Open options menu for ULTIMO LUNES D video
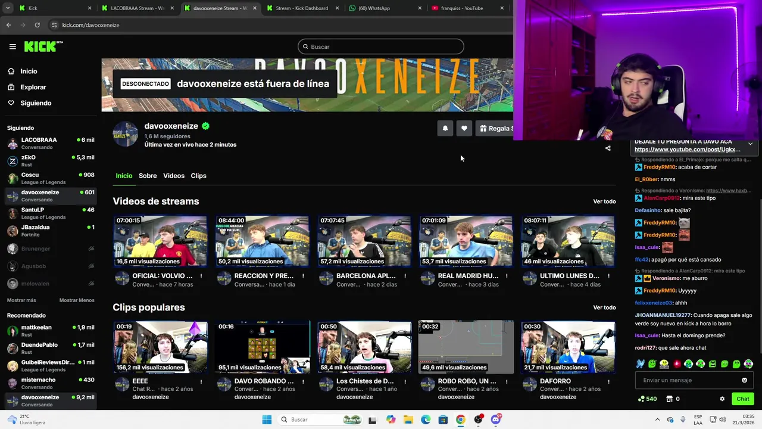762x429 pixels. point(608,276)
